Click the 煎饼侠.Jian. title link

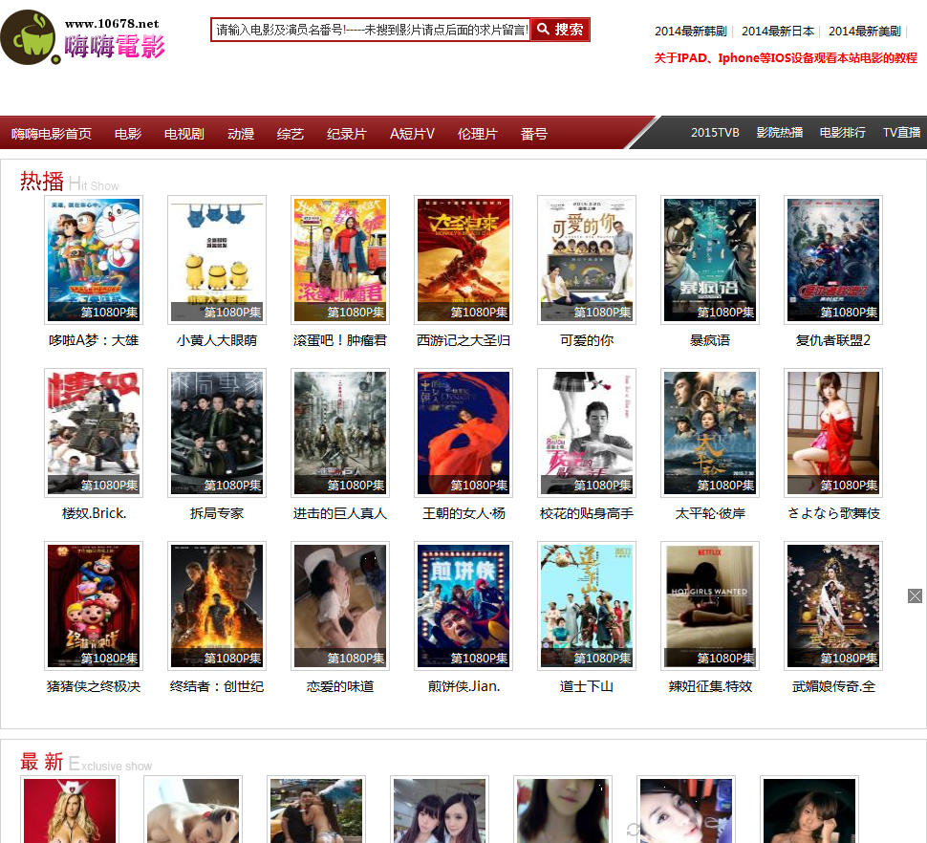[463, 687]
